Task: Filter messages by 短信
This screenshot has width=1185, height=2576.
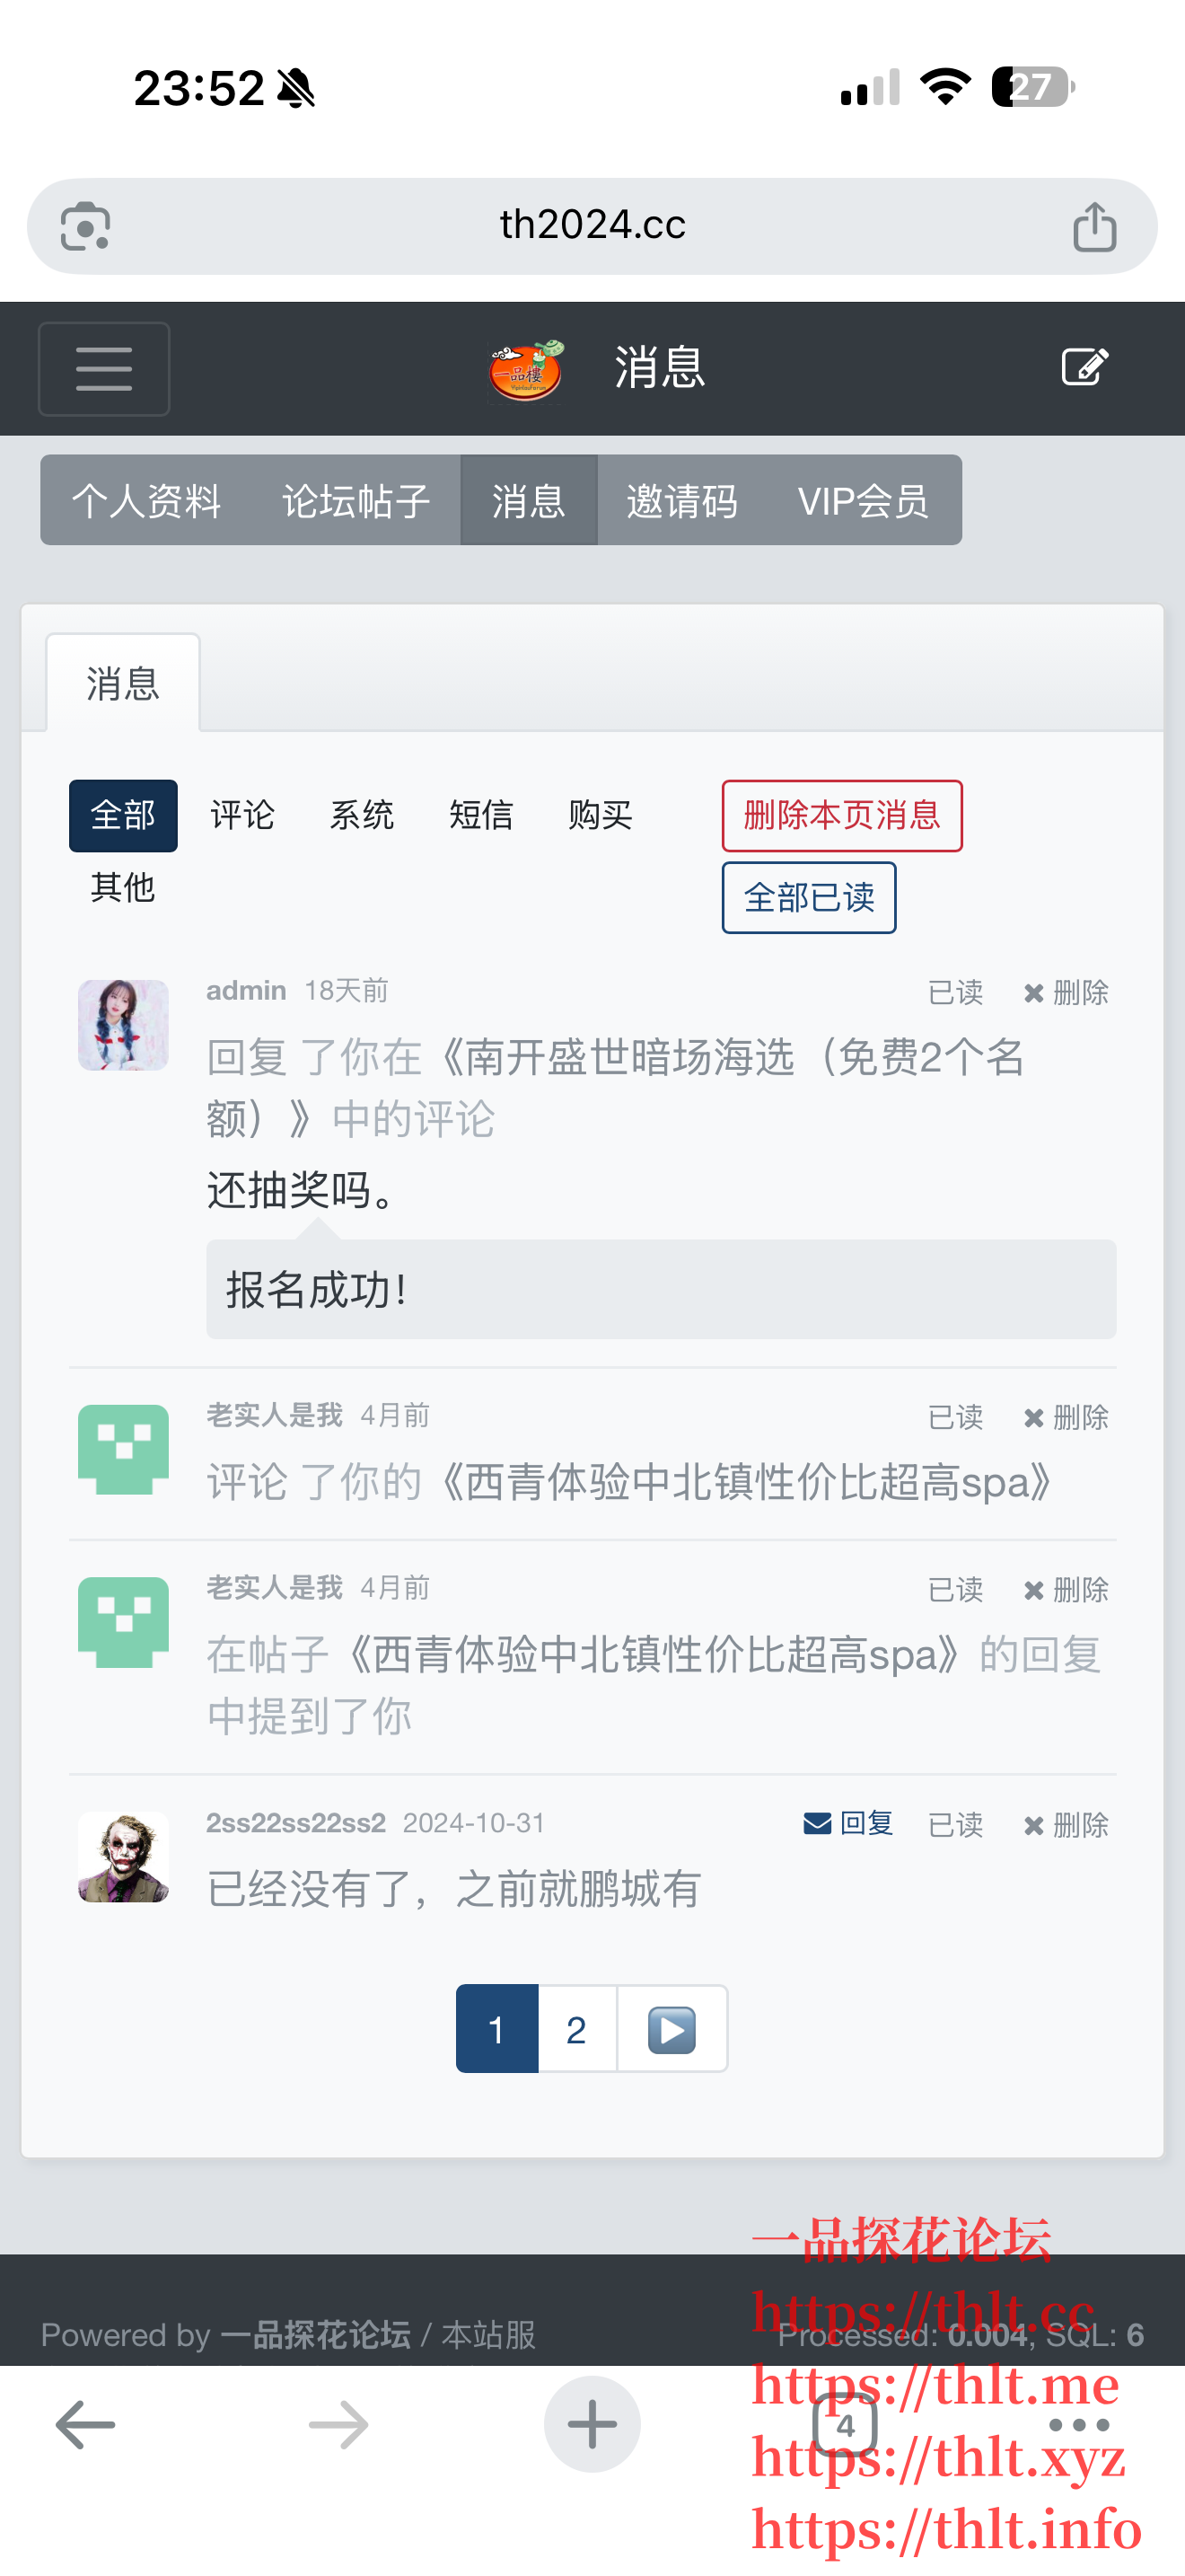Action: (x=480, y=815)
